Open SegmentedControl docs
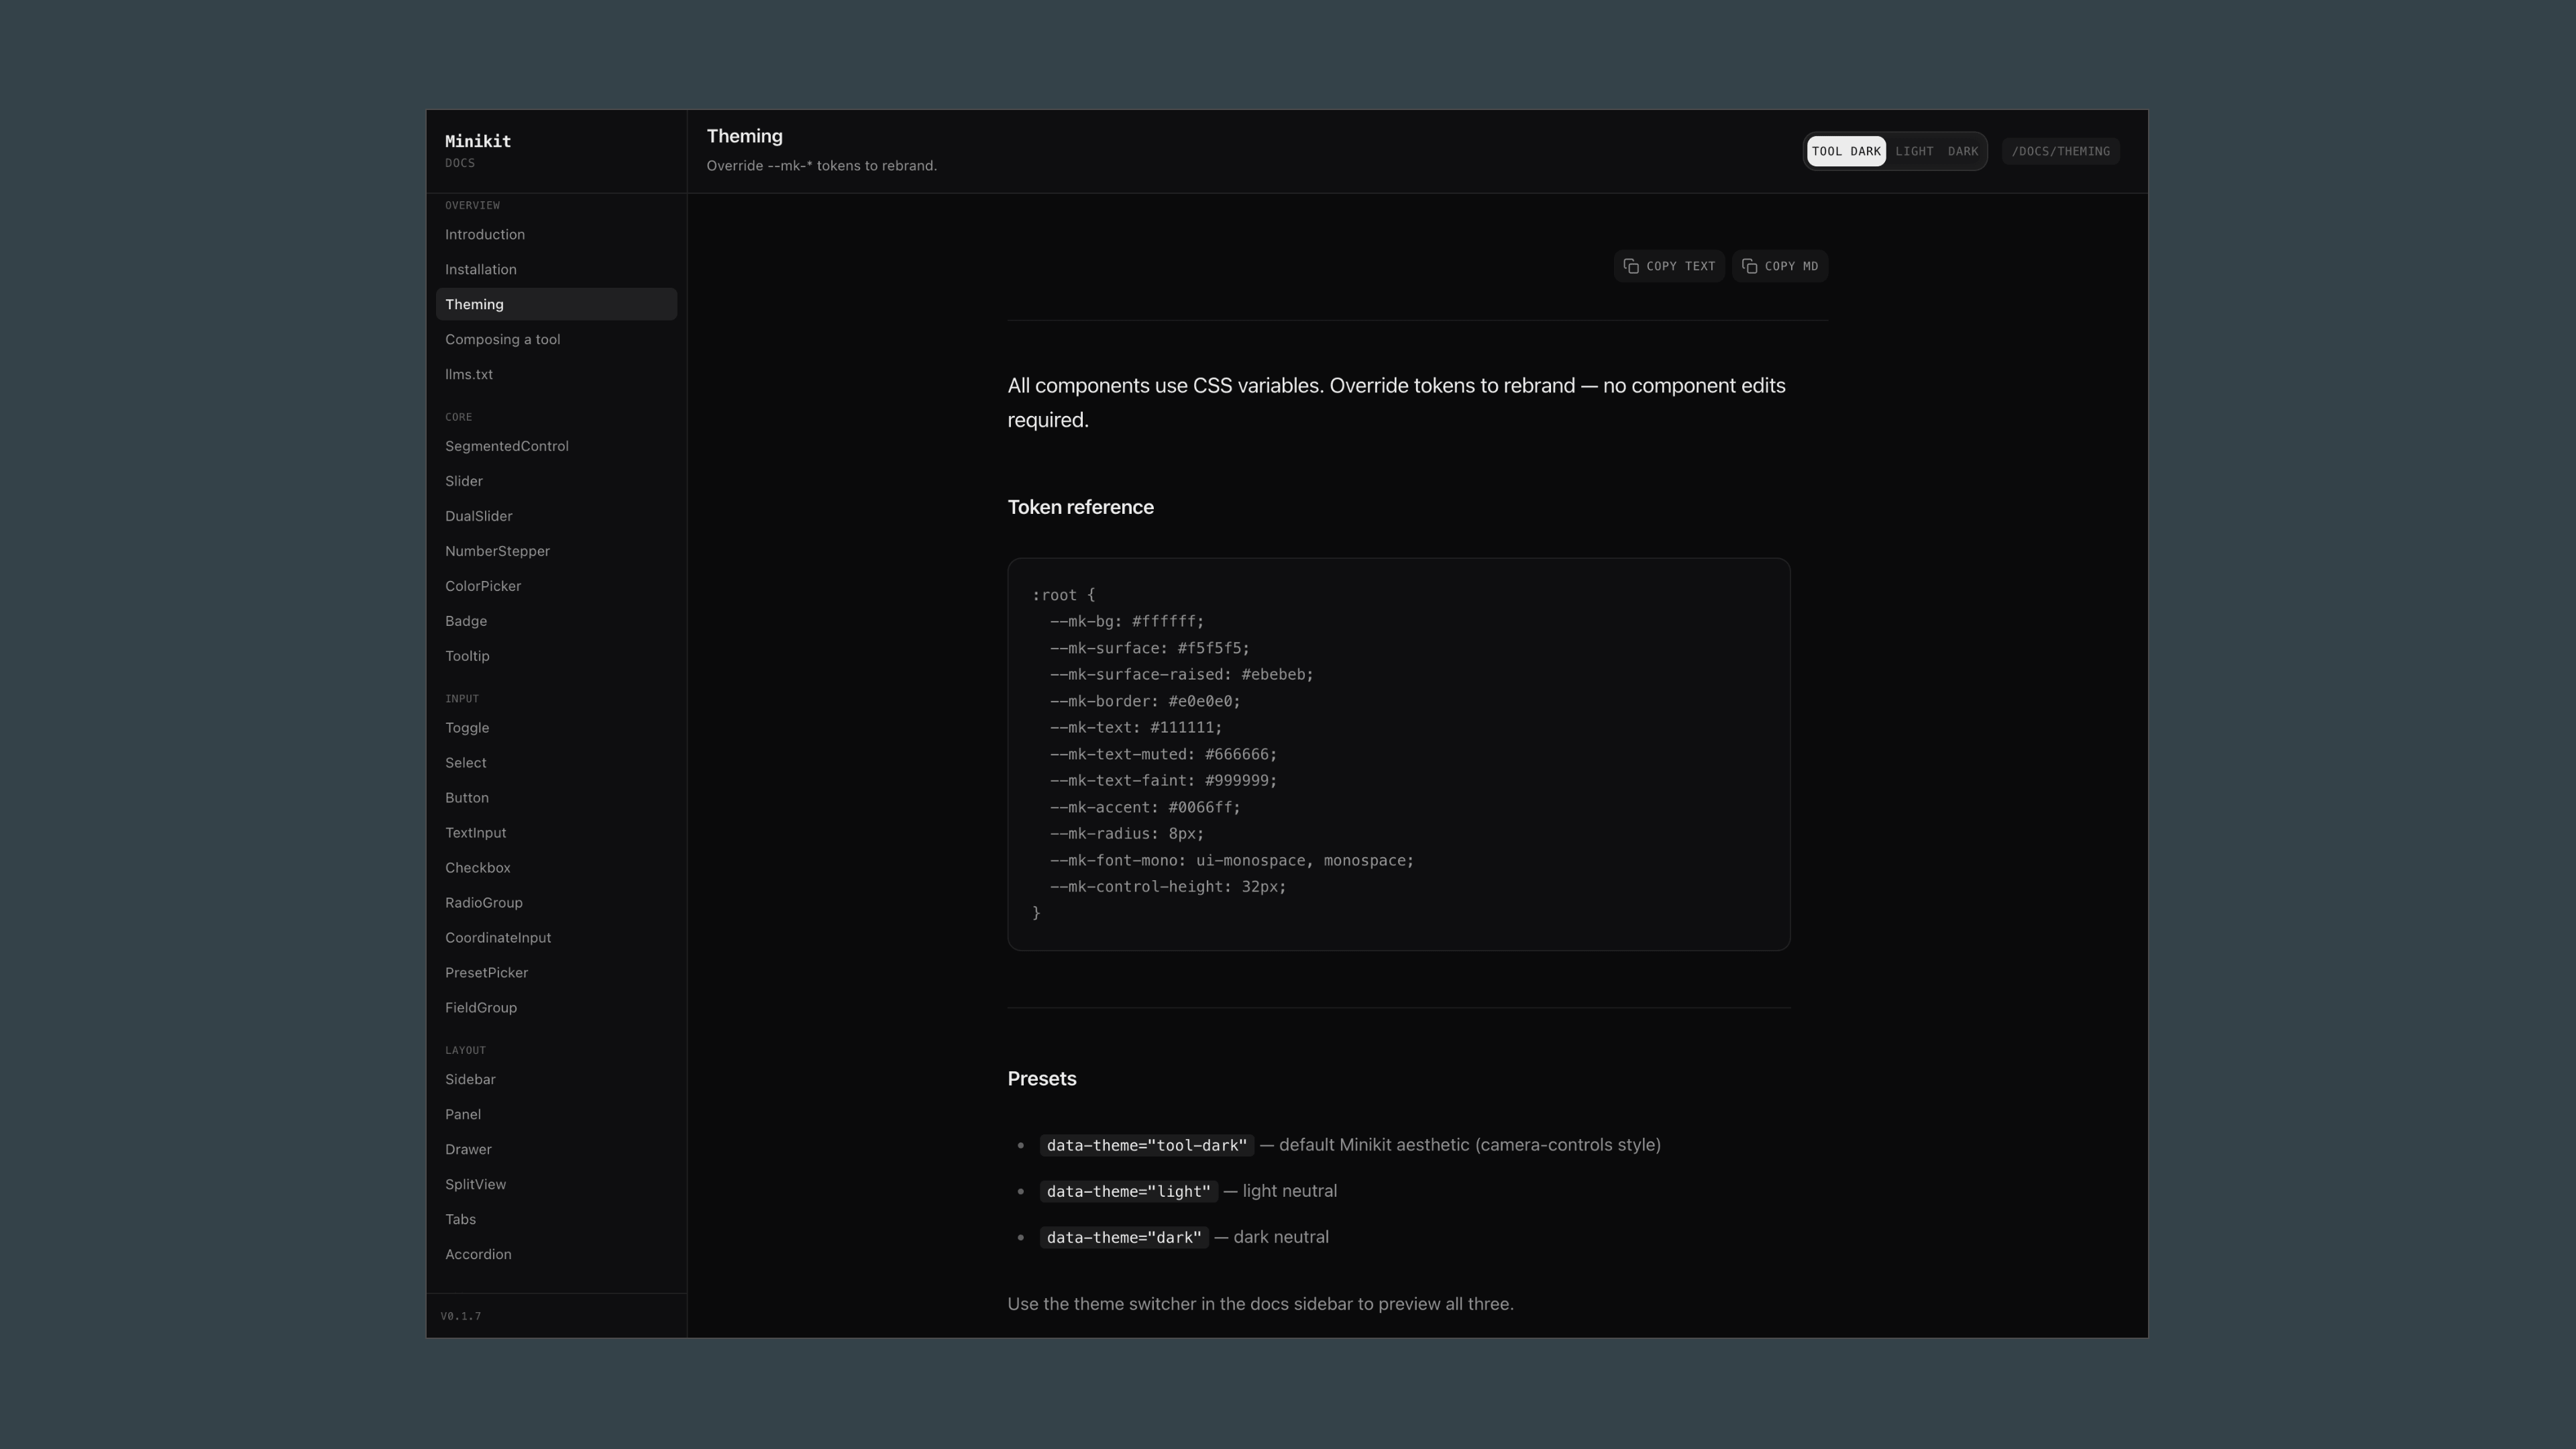 click(556, 446)
